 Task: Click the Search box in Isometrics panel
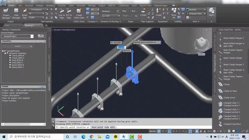point(17,46)
